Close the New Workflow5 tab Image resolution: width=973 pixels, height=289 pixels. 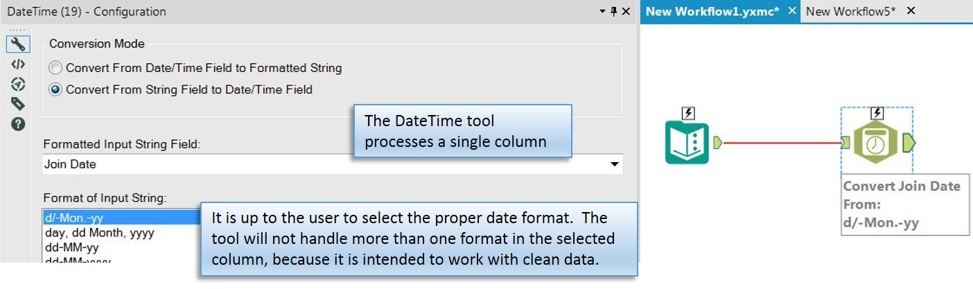coord(911,10)
